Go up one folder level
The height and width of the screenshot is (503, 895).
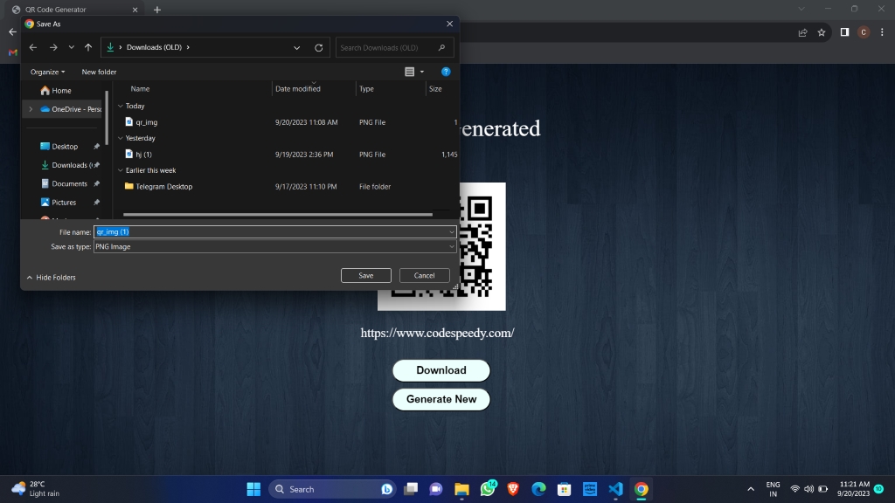88,48
